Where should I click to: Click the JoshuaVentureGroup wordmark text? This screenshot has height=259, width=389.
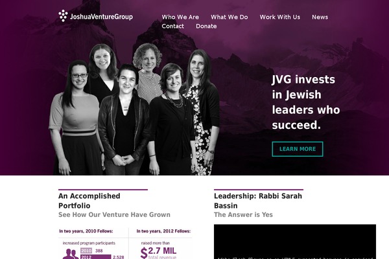[x=101, y=17]
